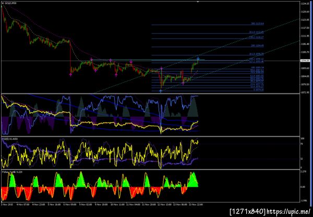The width and height of the screenshot is (313, 217).
Task: Select the pink arrow above the 11 Nov 04:00 high
Action: [131, 62]
